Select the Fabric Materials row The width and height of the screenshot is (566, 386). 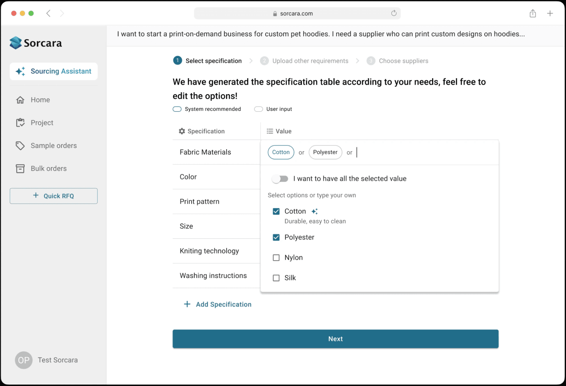[216, 152]
